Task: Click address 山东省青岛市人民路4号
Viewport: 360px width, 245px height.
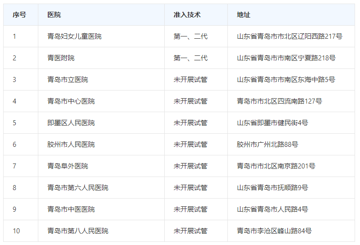Action: (x=272, y=209)
